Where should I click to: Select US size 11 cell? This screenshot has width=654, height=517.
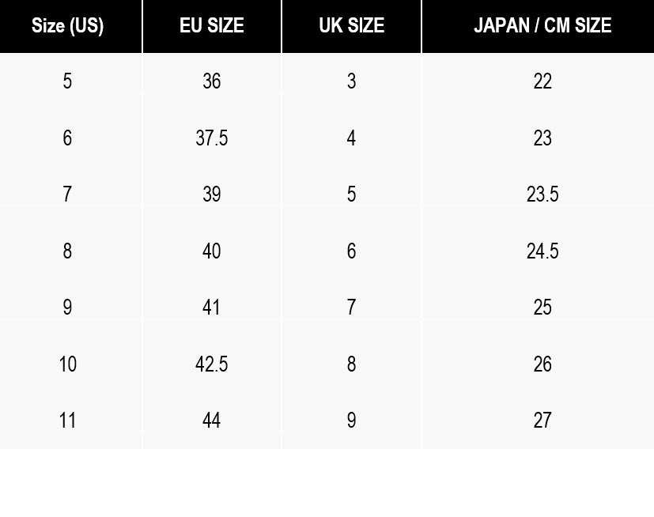(x=67, y=421)
